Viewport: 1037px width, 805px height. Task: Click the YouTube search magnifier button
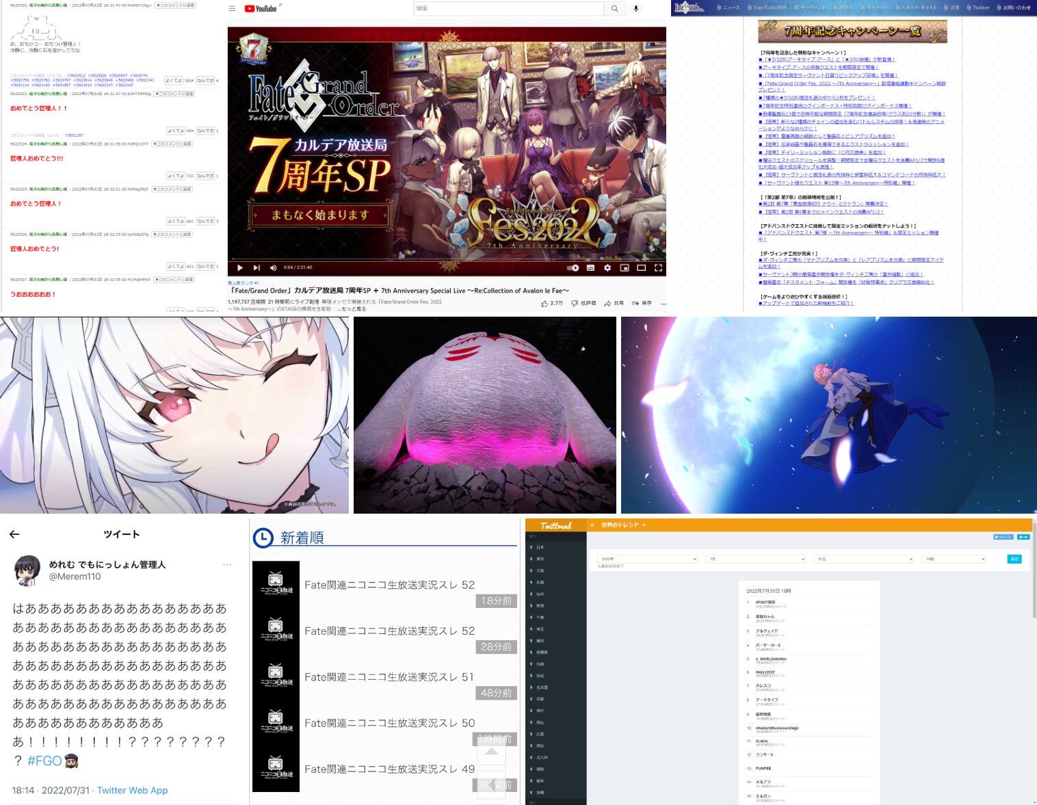(614, 9)
